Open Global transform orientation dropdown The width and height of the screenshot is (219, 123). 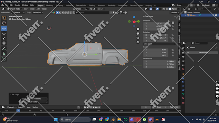(x=78, y=9)
